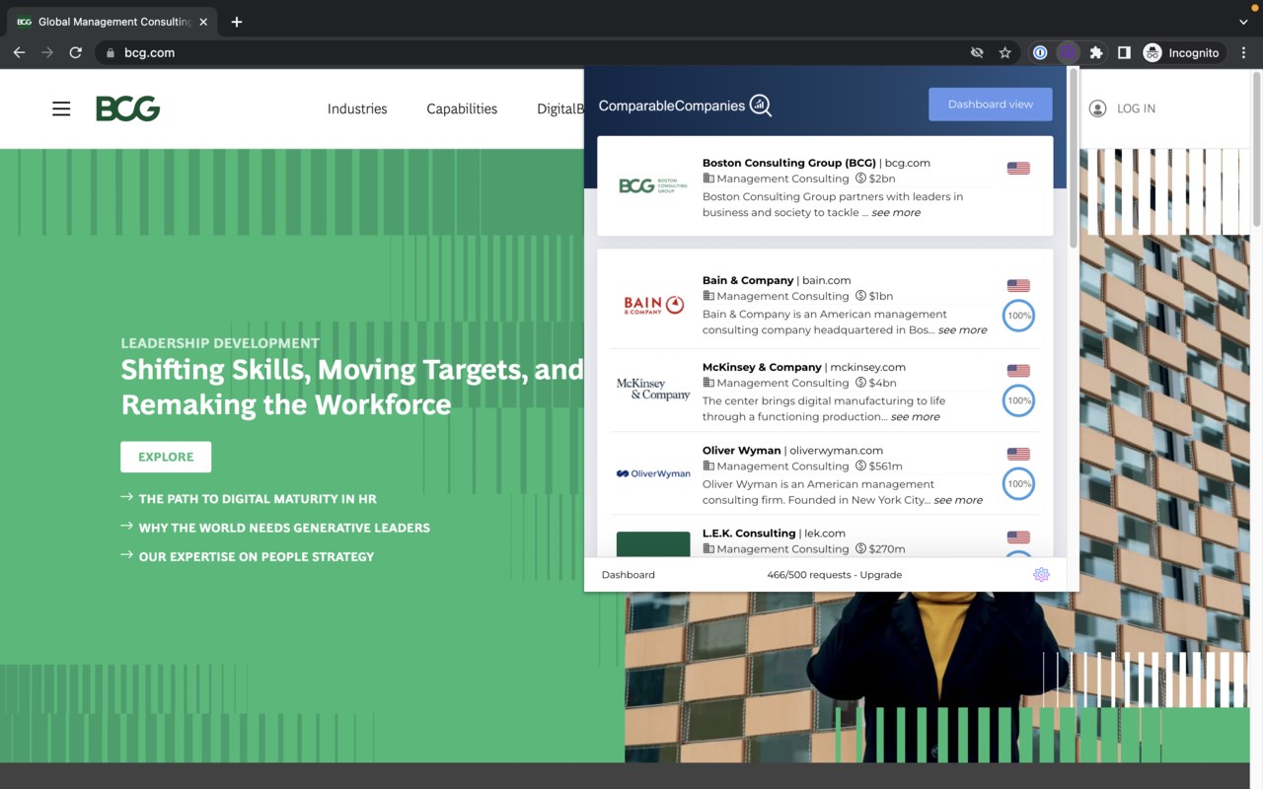Click the browser back arrow
The image size is (1263, 789).
click(x=19, y=52)
